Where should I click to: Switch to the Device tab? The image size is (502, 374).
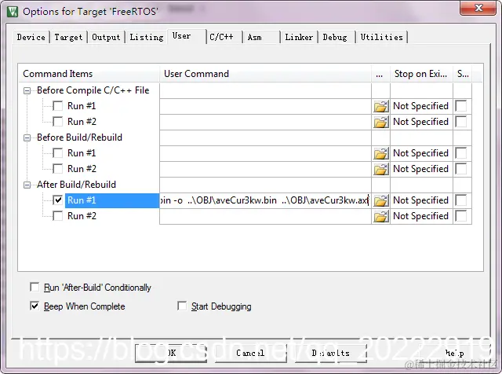(x=31, y=37)
